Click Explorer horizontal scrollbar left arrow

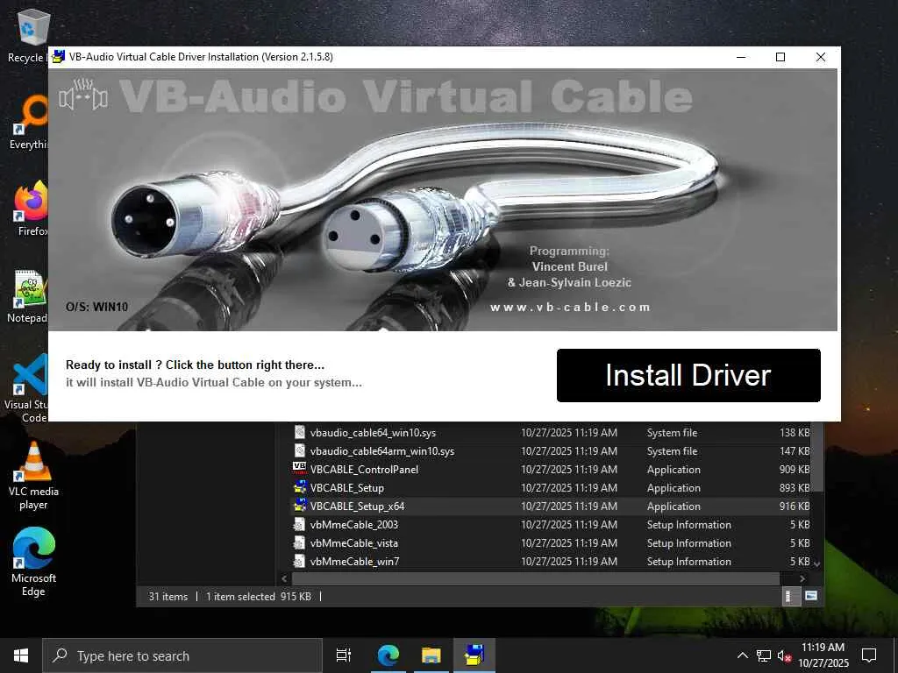pyautogui.click(x=285, y=578)
